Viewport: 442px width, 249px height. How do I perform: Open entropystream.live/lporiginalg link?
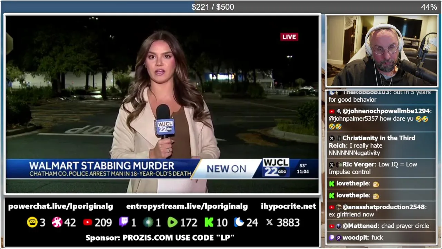(x=187, y=206)
